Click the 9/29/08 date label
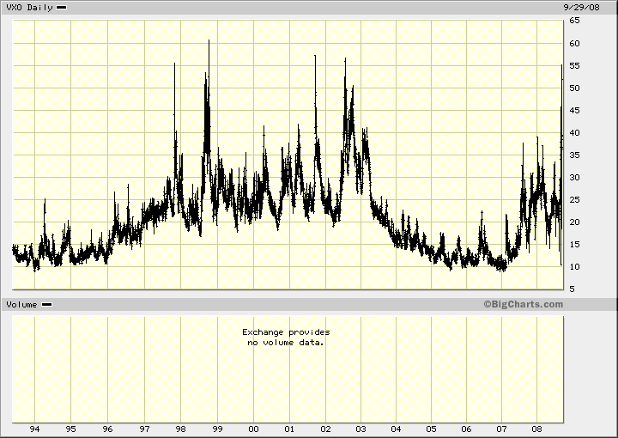Screen dimensions: 618x438 [x=581, y=8]
